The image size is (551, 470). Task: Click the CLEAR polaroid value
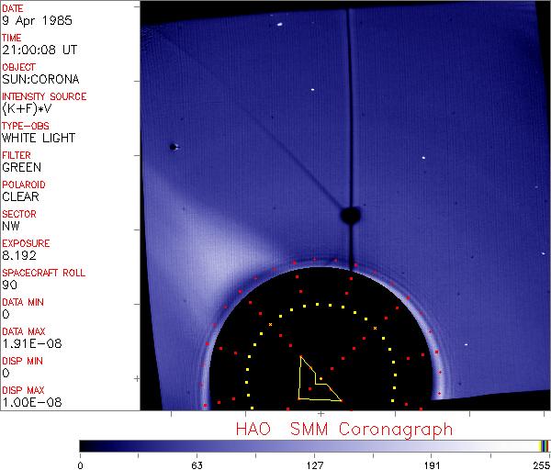pyautogui.click(x=21, y=196)
